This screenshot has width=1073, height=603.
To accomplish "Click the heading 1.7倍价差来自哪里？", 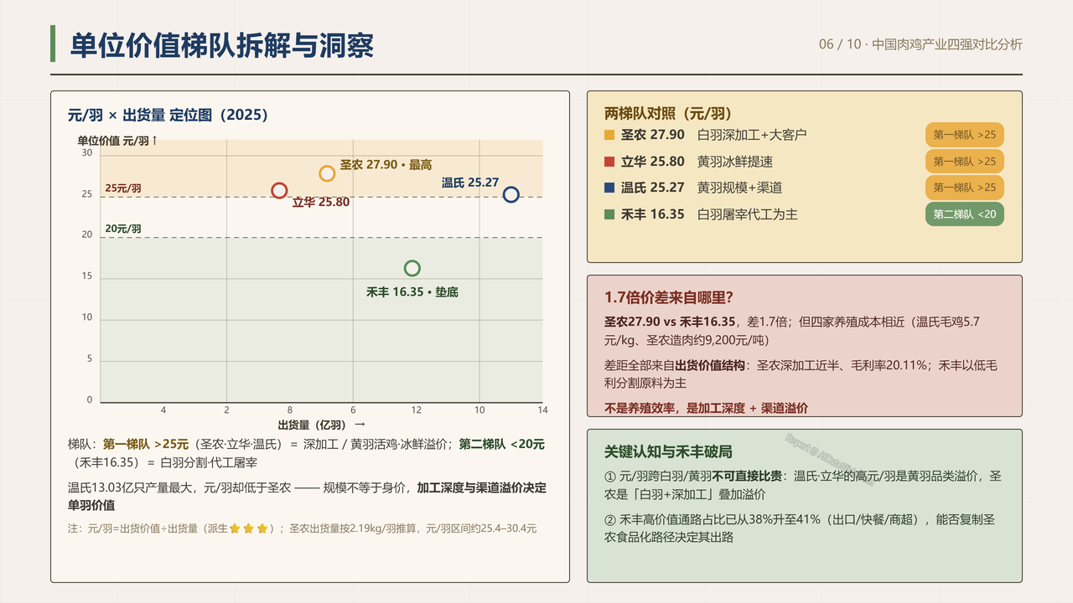I will (x=668, y=297).
